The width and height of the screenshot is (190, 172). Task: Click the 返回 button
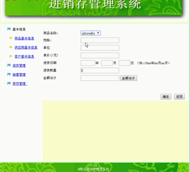click(179, 97)
